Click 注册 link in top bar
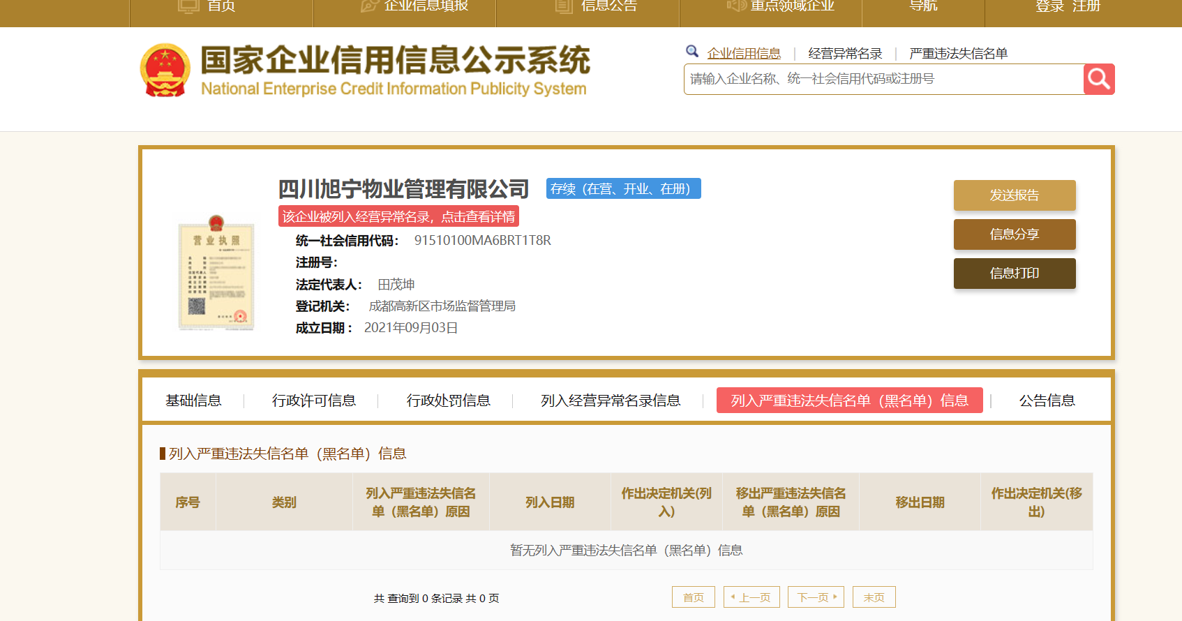Screen dimensions: 1182x621 [1086, 6]
